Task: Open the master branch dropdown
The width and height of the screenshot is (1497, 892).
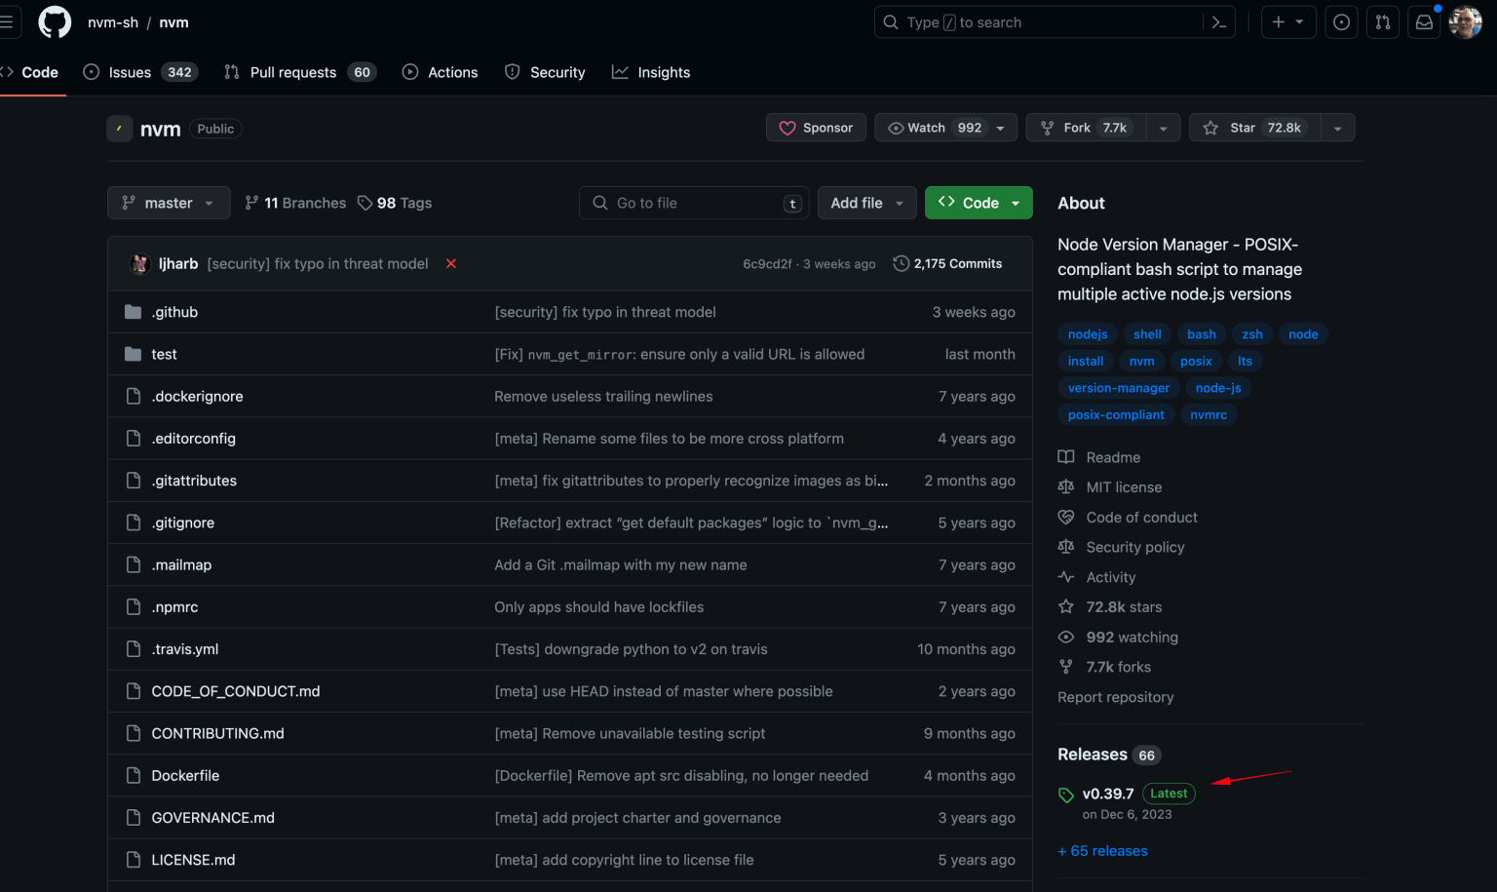Action: click(168, 202)
